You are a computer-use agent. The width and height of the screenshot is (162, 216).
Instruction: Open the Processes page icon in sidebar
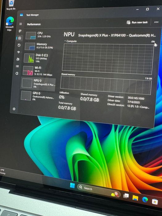click(x=20, y=31)
